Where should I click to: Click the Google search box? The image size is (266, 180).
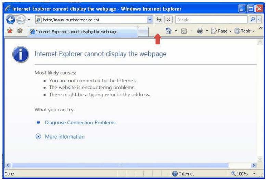click(211, 20)
